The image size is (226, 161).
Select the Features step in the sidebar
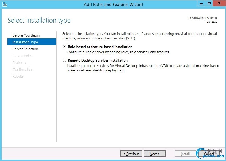[19, 63]
